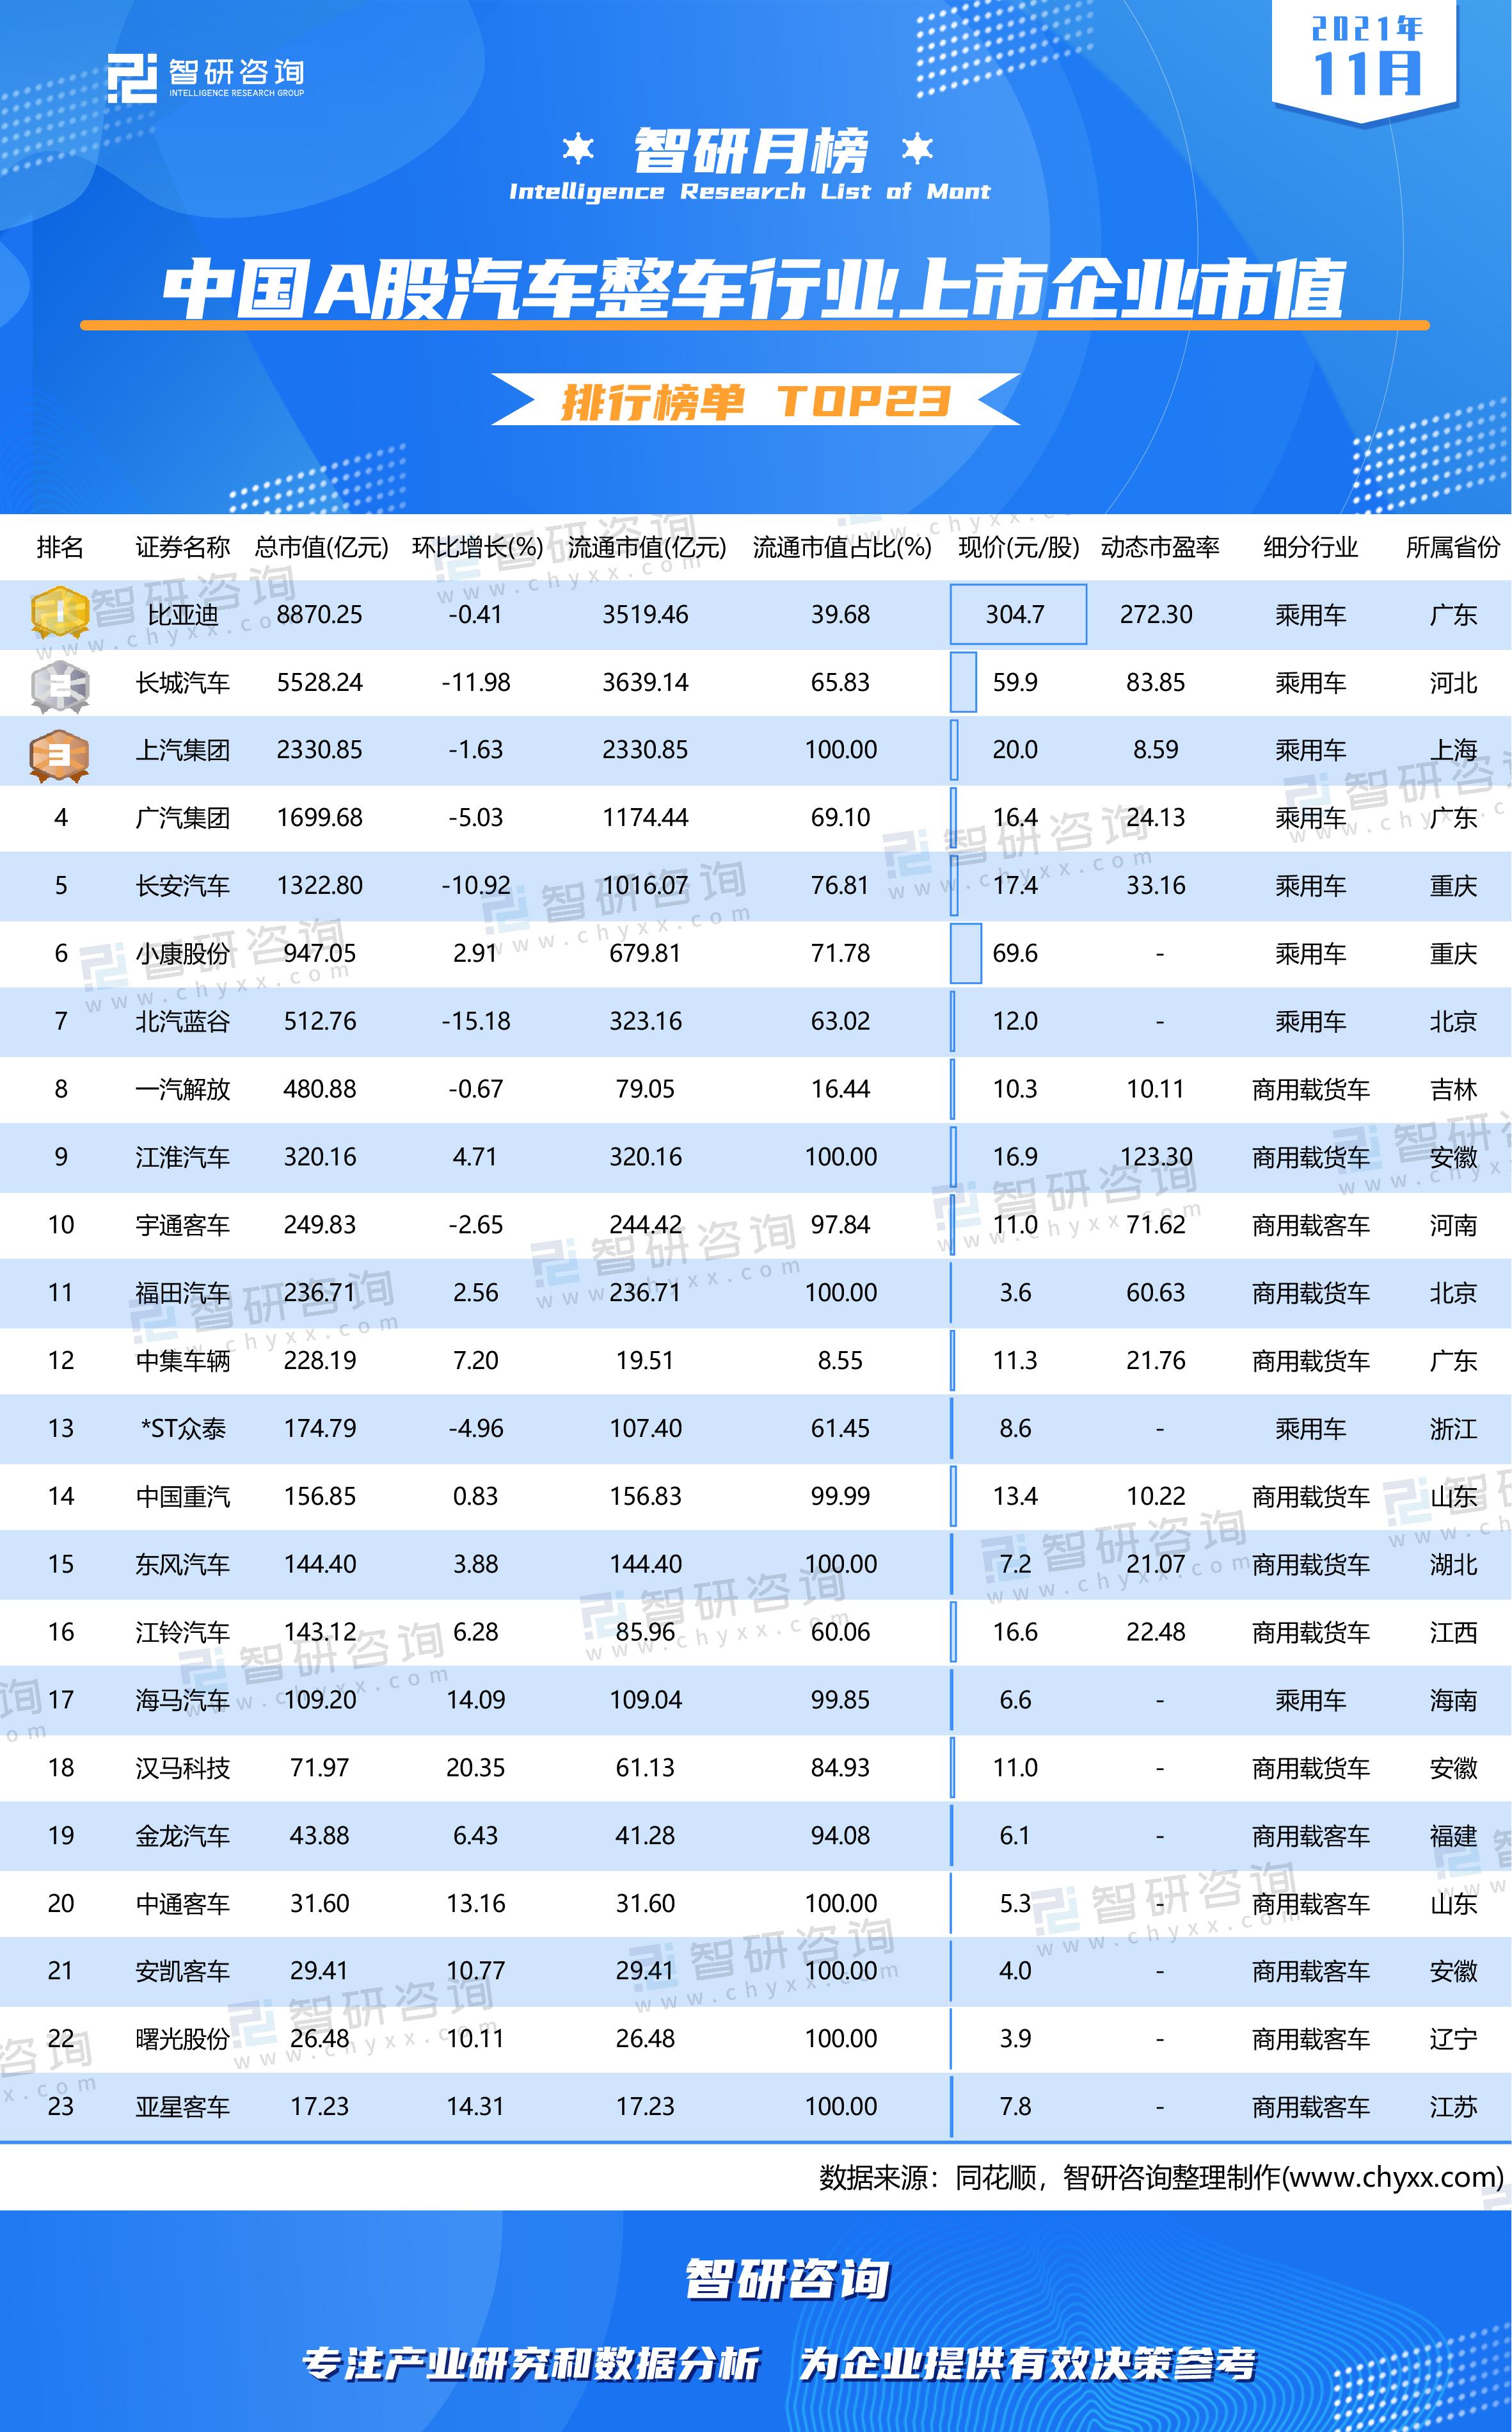
Task: Click 海南 province in 海马汽车 row
Action: click(x=1453, y=1699)
